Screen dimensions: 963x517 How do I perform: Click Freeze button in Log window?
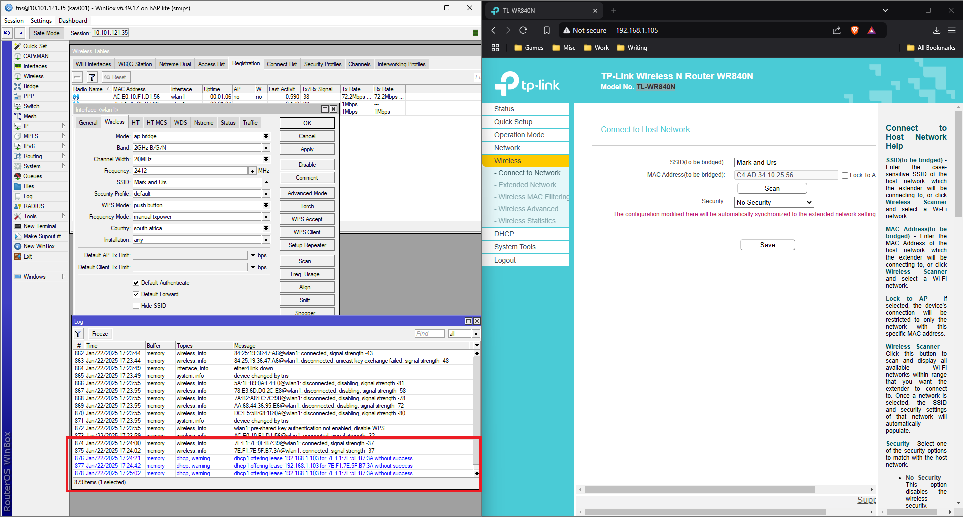coord(100,334)
